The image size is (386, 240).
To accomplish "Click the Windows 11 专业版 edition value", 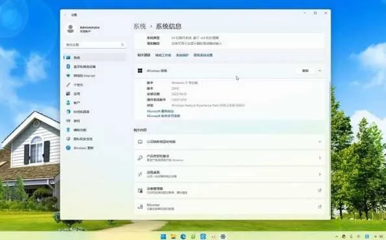I will [185, 83].
